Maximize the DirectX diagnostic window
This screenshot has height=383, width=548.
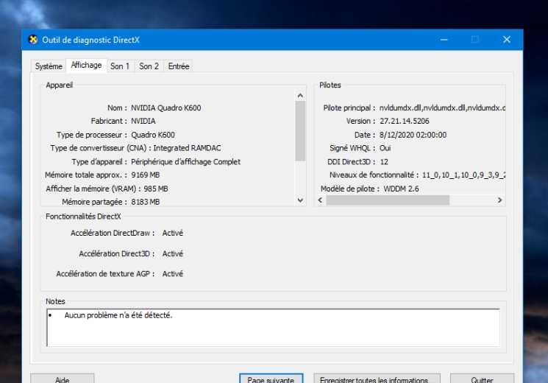[x=474, y=40]
